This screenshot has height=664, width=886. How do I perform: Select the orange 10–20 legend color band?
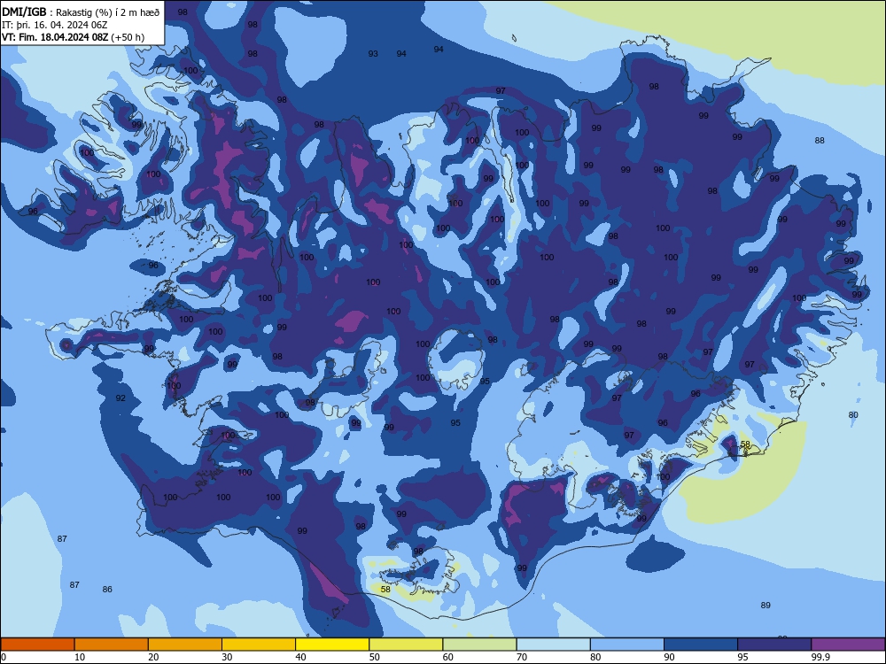coord(112,645)
